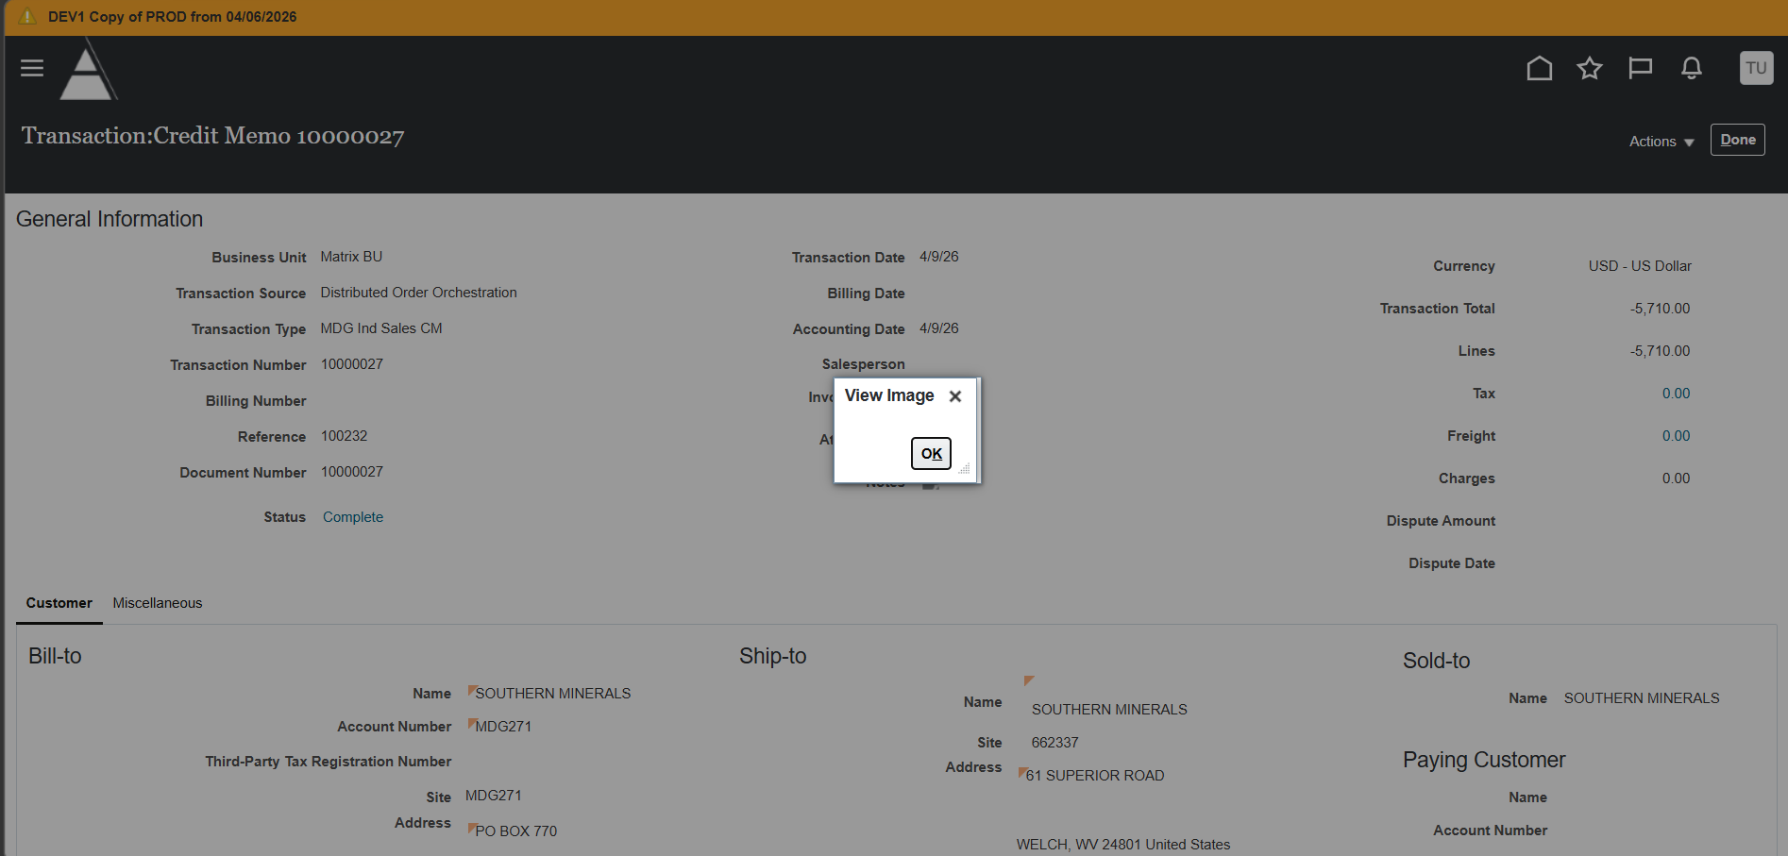Click the Oracle logo in the header
Viewport: 1788px width, 856px height.
coord(87,68)
